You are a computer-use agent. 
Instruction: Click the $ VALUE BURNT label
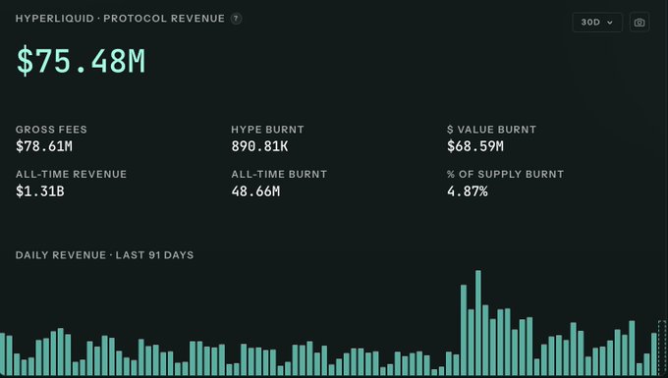pos(491,130)
